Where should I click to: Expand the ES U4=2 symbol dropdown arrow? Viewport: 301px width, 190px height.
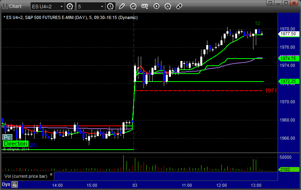(61, 6)
